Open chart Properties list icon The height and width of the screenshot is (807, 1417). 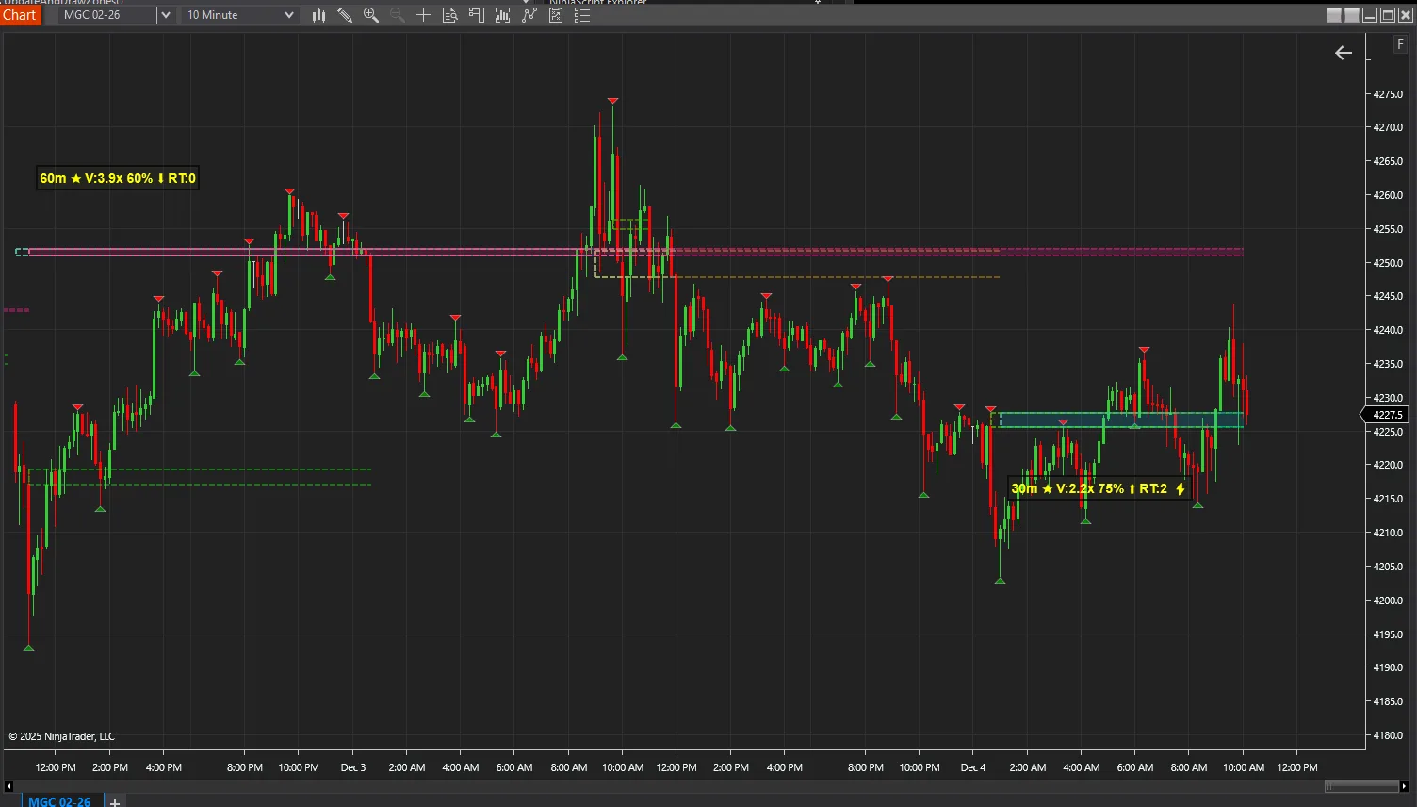pos(582,15)
